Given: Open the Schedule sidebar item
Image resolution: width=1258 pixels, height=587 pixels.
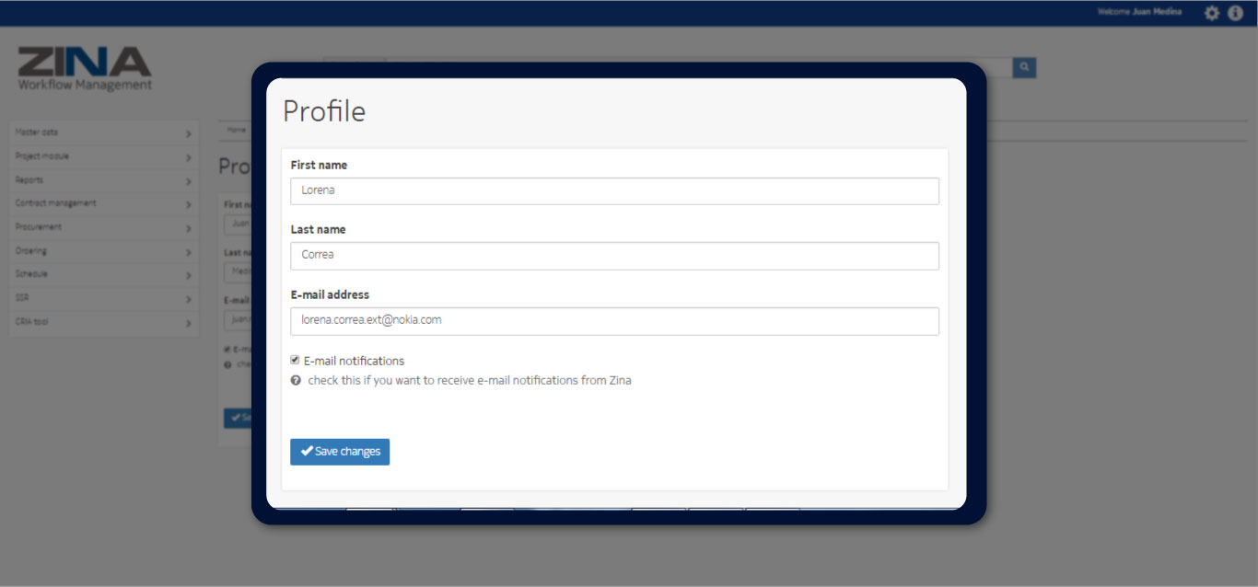Looking at the screenshot, I should 31,274.
